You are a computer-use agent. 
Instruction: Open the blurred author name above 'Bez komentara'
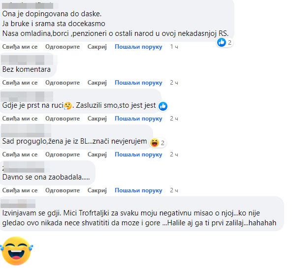click(28, 60)
